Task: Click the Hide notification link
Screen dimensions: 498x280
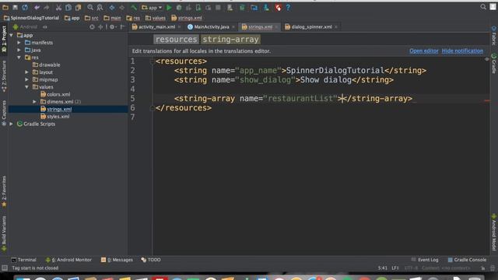Action: click(462, 51)
